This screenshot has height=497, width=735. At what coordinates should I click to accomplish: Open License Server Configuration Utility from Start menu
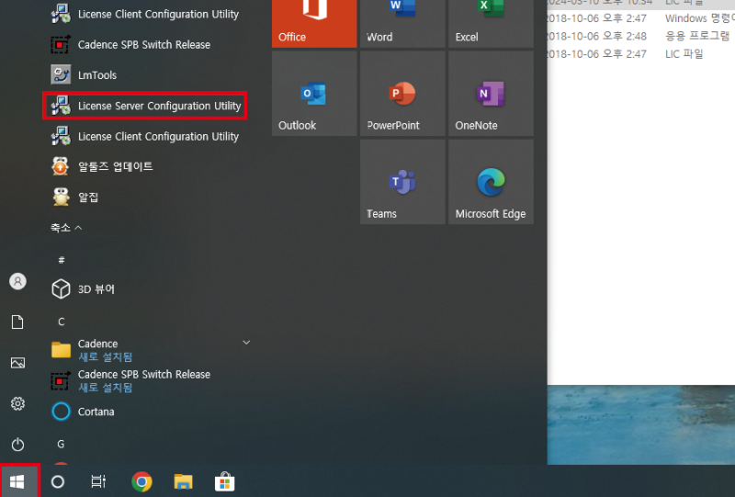click(145, 106)
